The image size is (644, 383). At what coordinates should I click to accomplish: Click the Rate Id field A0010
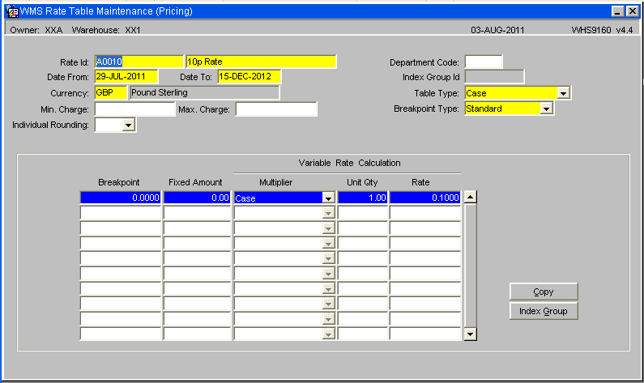[139, 62]
